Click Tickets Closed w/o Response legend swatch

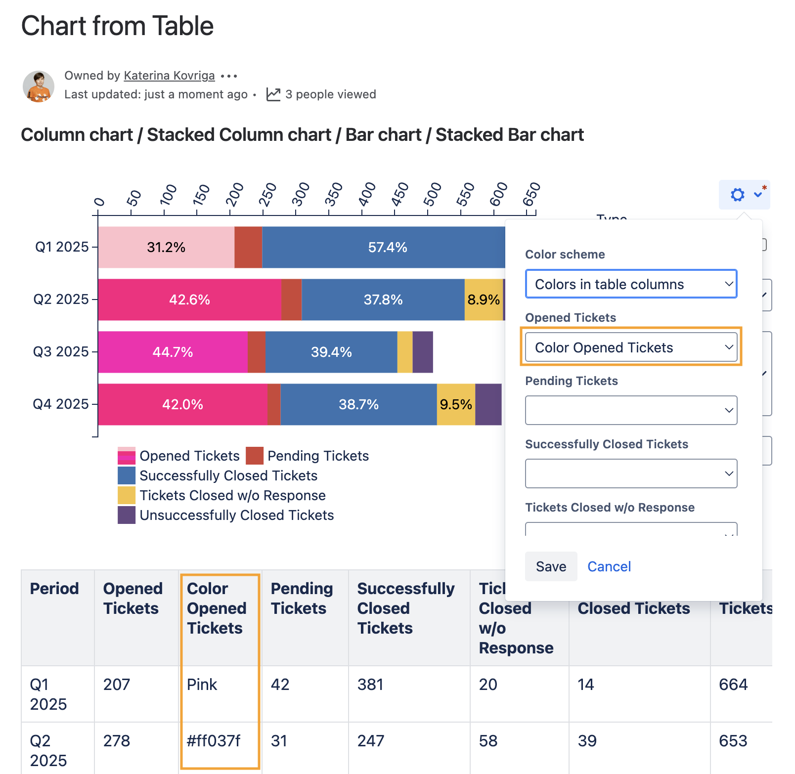tap(127, 495)
